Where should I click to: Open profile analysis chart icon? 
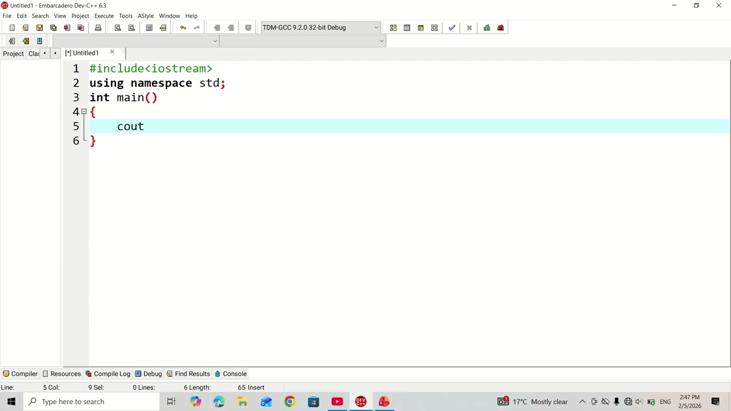487,27
